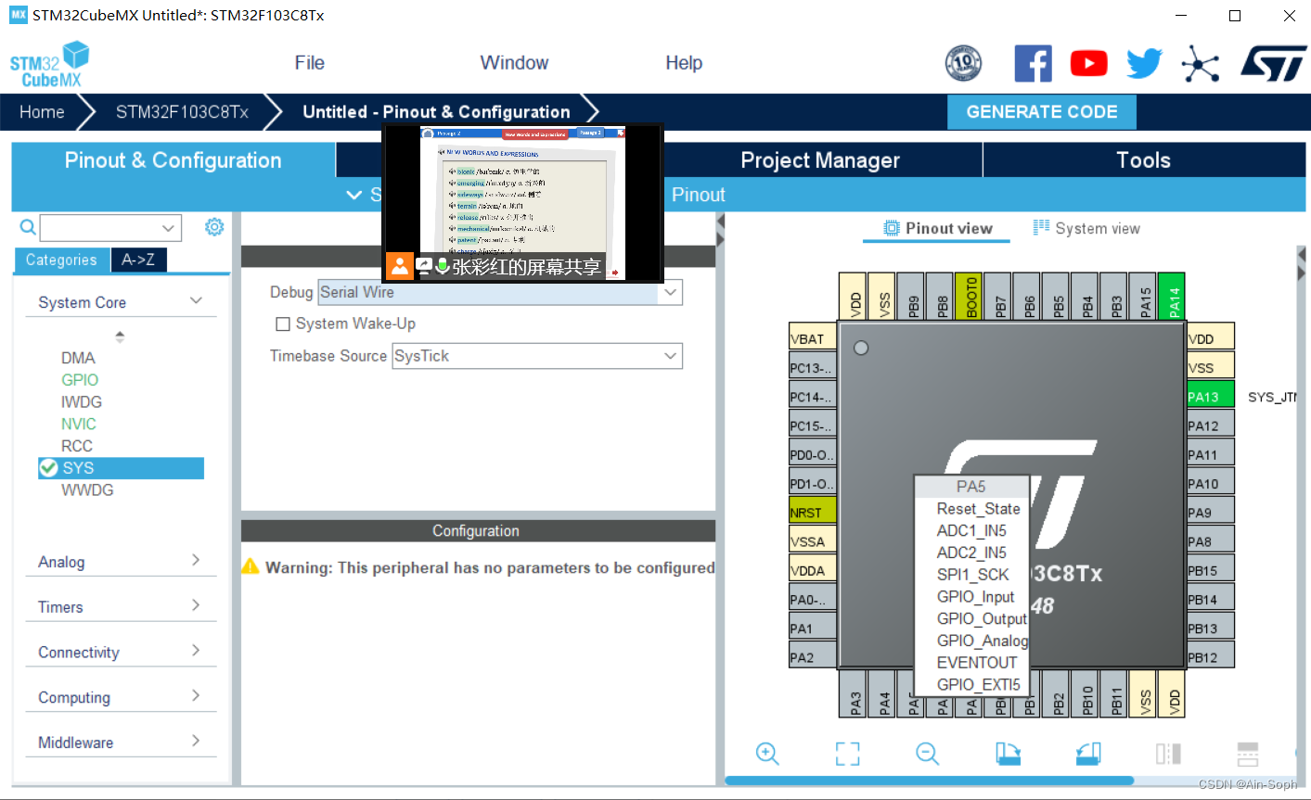Viewport: 1311px width, 800px height.
Task: Click the grid icon beside System view
Action: [1041, 227]
